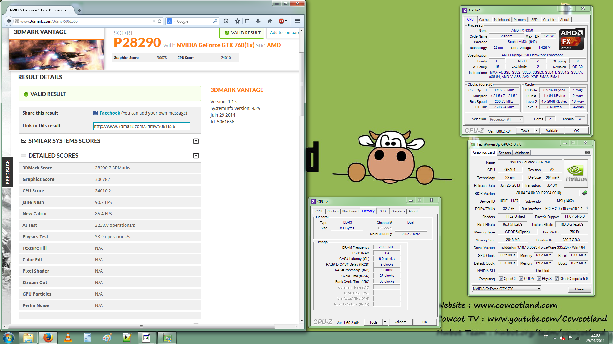This screenshot has width=613, height=344.
Task: Open the Firefox history clock icon
Action: coord(226,21)
